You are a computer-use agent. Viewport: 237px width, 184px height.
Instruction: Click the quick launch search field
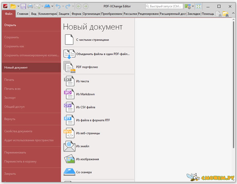click(x=163, y=7)
